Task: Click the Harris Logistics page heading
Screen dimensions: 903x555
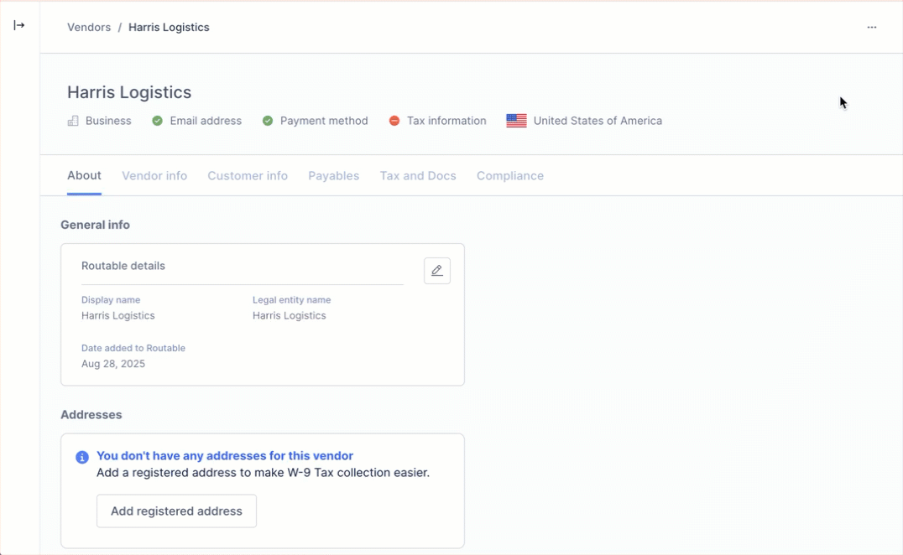Action: pos(129,92)
